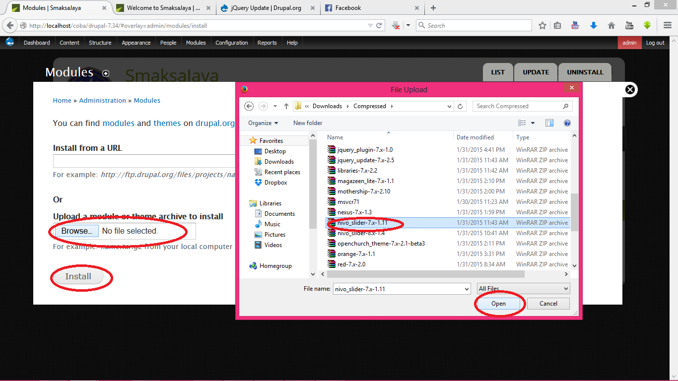Click the browser back arrow button
Viewport: 678px width, 381px height.
coord(10,25)
